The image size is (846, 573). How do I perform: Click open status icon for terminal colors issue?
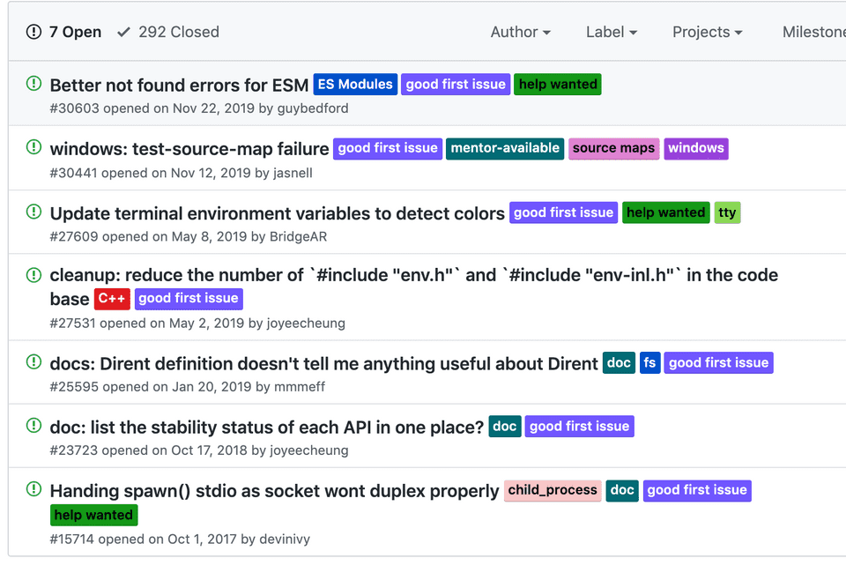point(33,212)
